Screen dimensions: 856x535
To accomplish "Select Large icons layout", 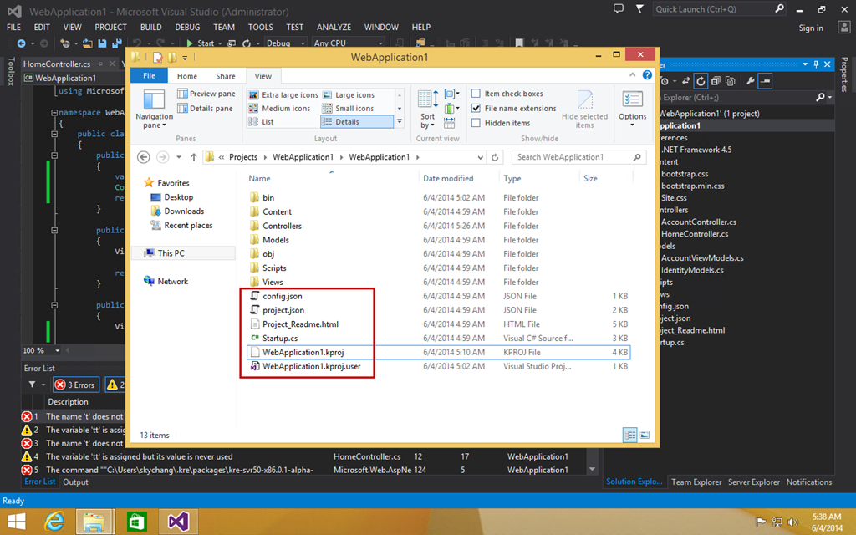I will click(349, 95).
